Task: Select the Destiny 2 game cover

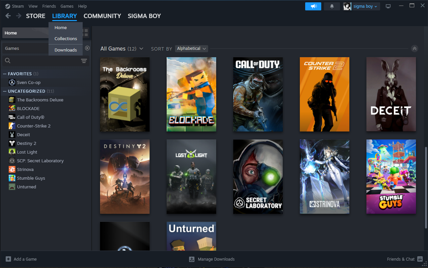Action: point(125,177)
